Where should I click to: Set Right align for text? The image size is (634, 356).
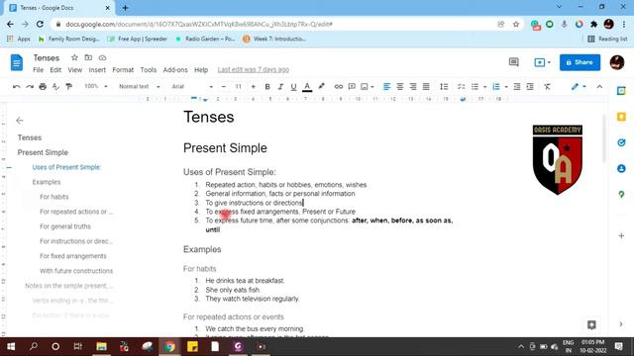pos(413,86)
